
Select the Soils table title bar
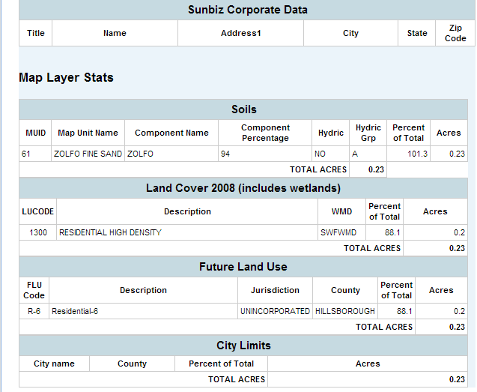pyautogui.click(x=243, y=109)
